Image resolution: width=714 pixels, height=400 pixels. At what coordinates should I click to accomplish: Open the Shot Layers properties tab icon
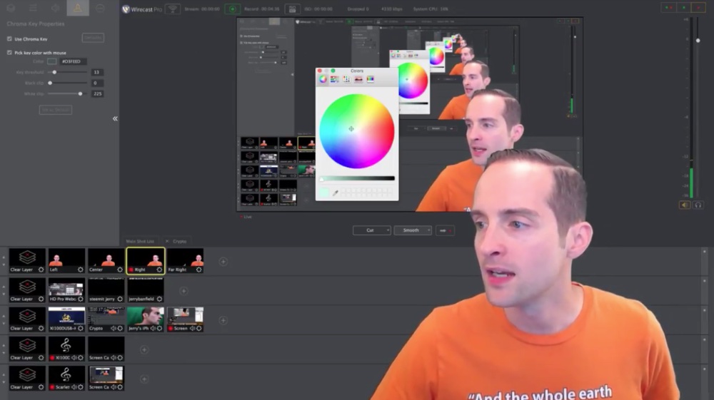click(11, 8)
